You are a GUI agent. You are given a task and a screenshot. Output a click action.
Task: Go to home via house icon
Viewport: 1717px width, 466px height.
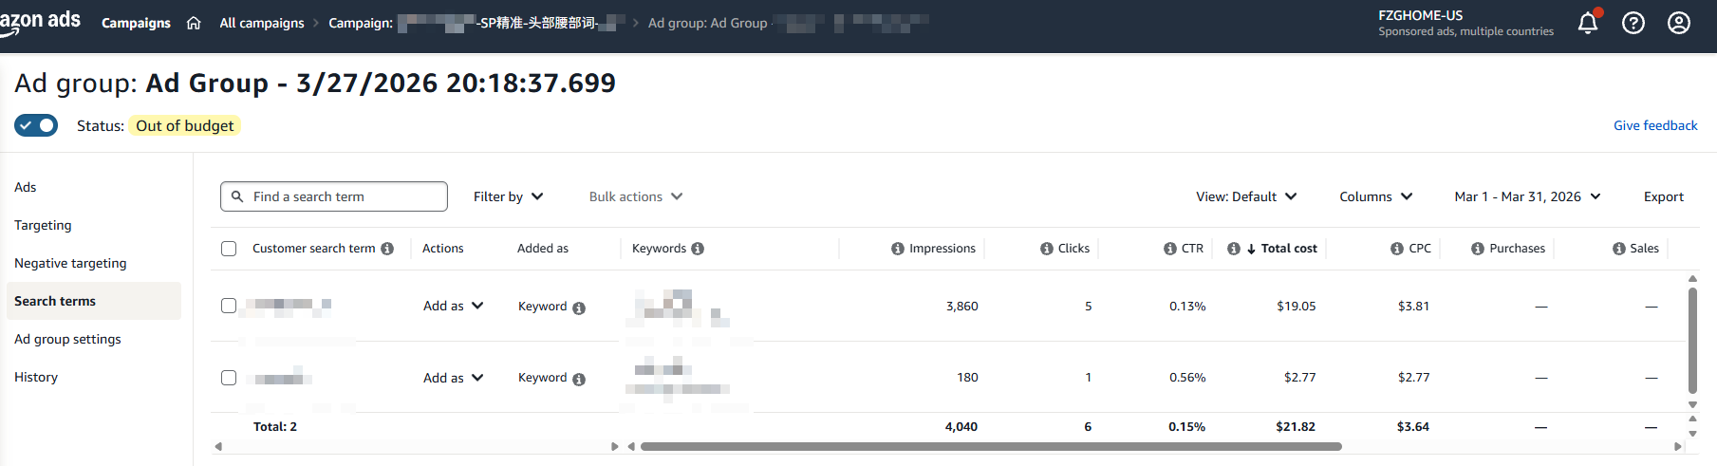click(194, 23)
